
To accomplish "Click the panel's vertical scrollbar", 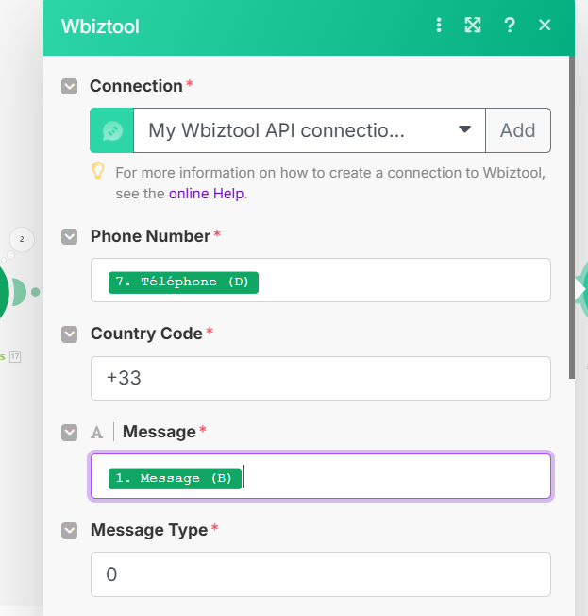I will click(x=572, y=217).
